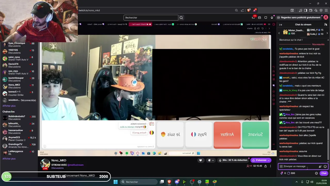Expand Afficher plus under followed channels

[x=9, y=106]
